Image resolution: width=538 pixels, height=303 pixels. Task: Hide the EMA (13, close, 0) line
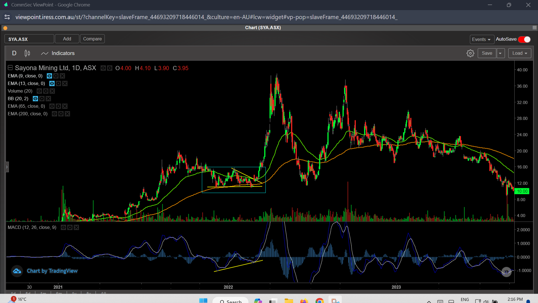pos(52,84)
